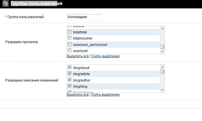Click up arrow of modify permissions scrollbar
This screenshot has width=202, height=121.
(162, 67)
